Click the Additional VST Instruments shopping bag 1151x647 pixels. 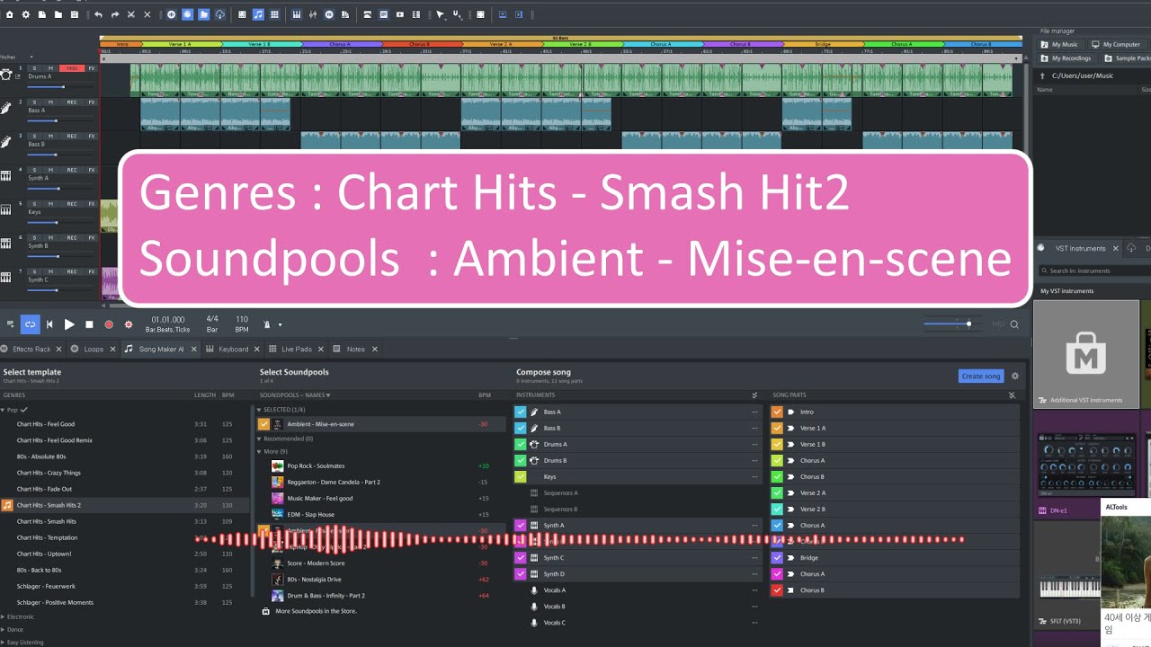(x=1086, y=353)
